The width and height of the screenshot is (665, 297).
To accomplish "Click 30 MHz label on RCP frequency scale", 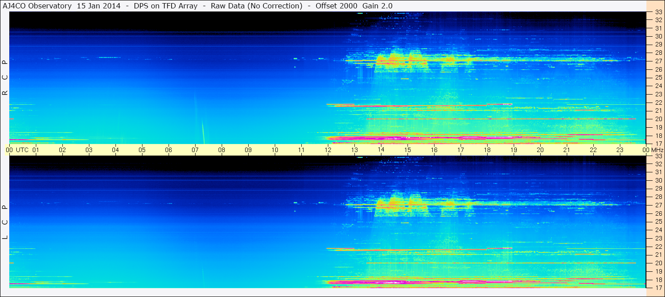I will (x=658, y=36).
